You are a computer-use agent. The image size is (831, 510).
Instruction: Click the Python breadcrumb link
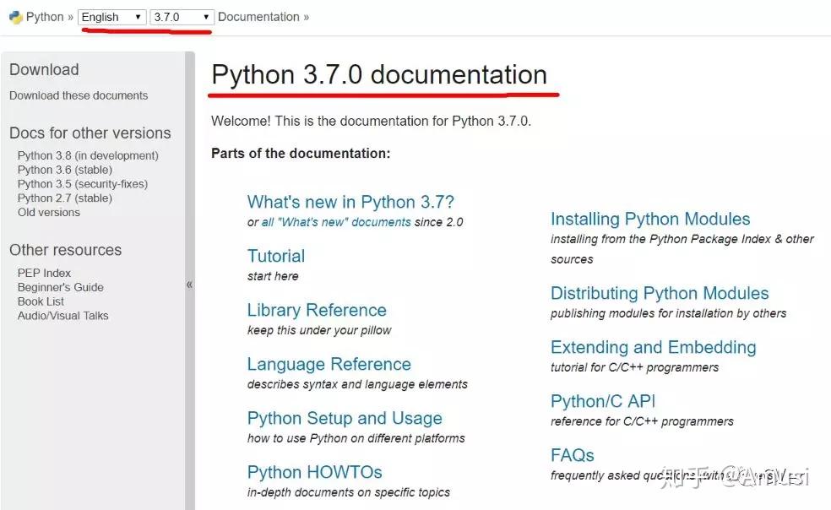45,17
